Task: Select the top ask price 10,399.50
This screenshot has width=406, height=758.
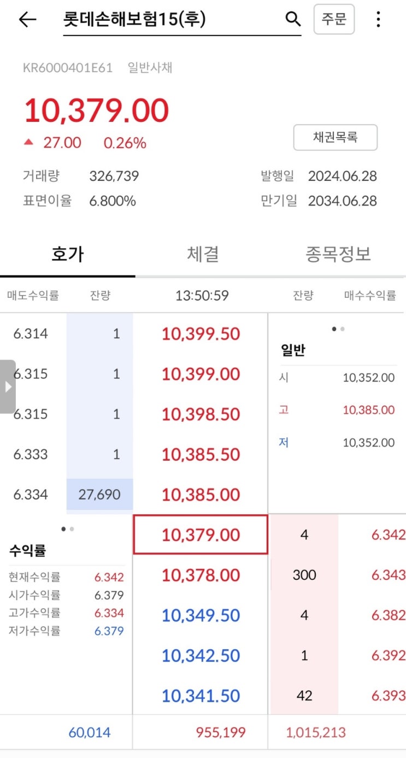Action: click(x=201, y=334)
